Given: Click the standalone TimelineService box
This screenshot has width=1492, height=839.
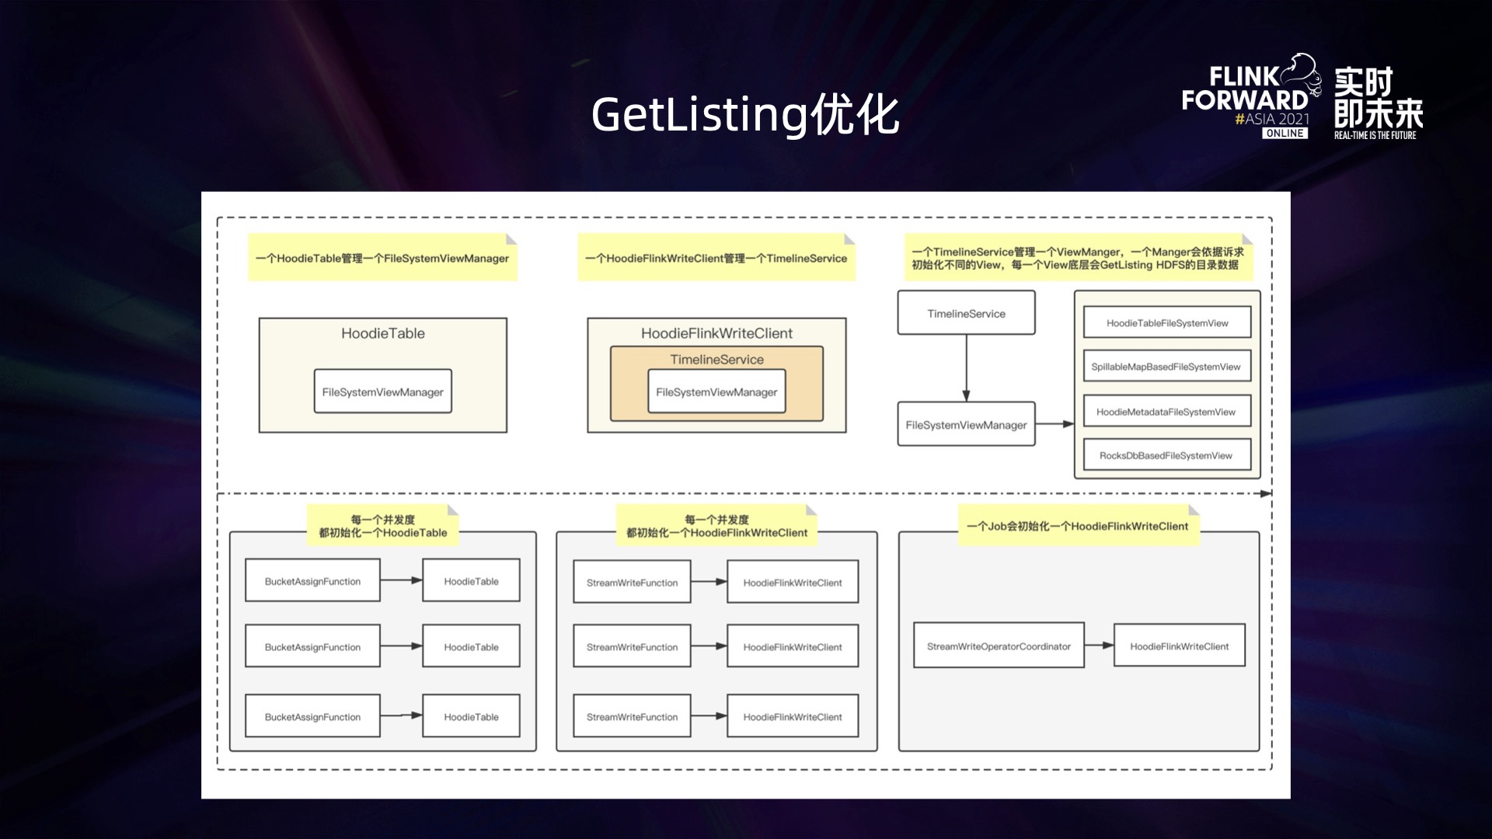Looking at the screenshot, I should 966,313.
